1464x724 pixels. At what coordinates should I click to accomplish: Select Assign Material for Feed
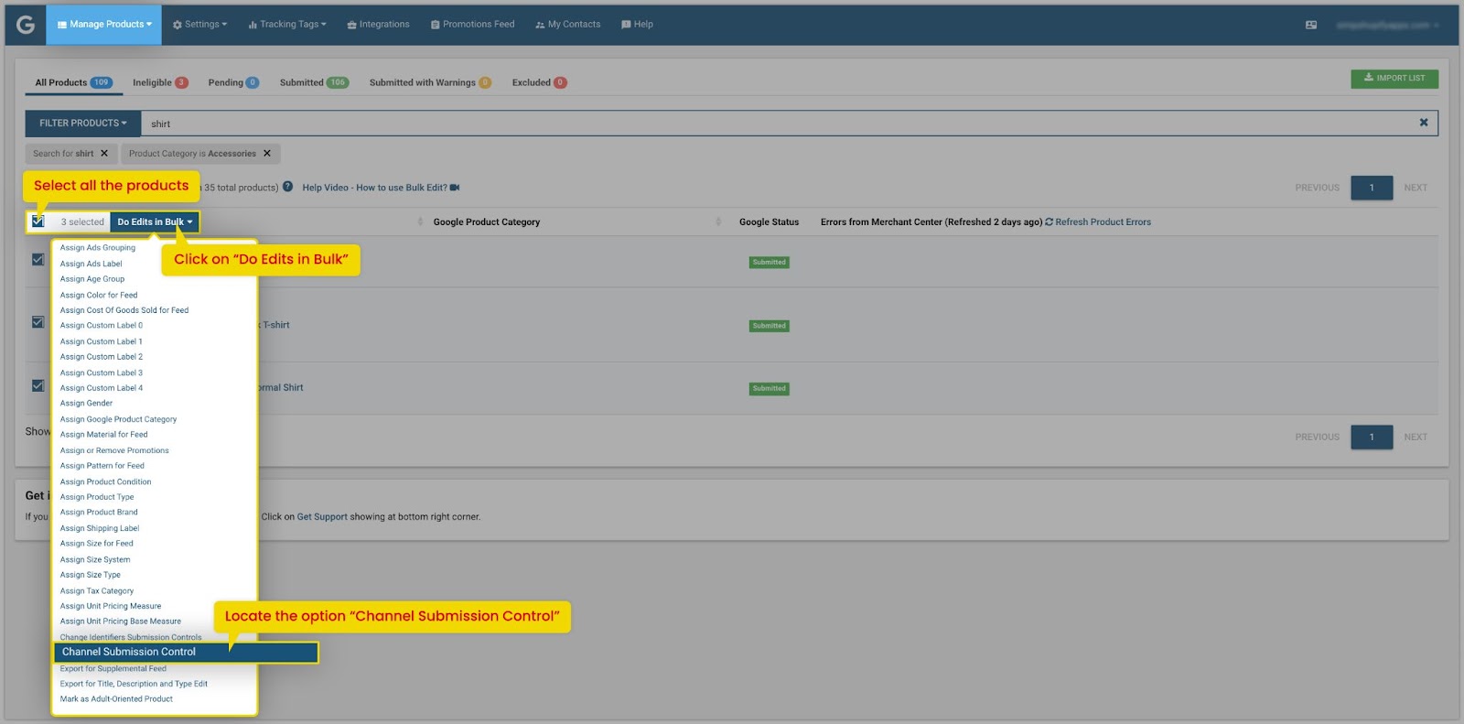103,435
